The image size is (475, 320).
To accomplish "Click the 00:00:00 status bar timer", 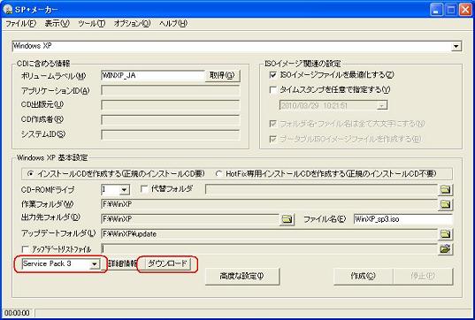I will [18, 313].
